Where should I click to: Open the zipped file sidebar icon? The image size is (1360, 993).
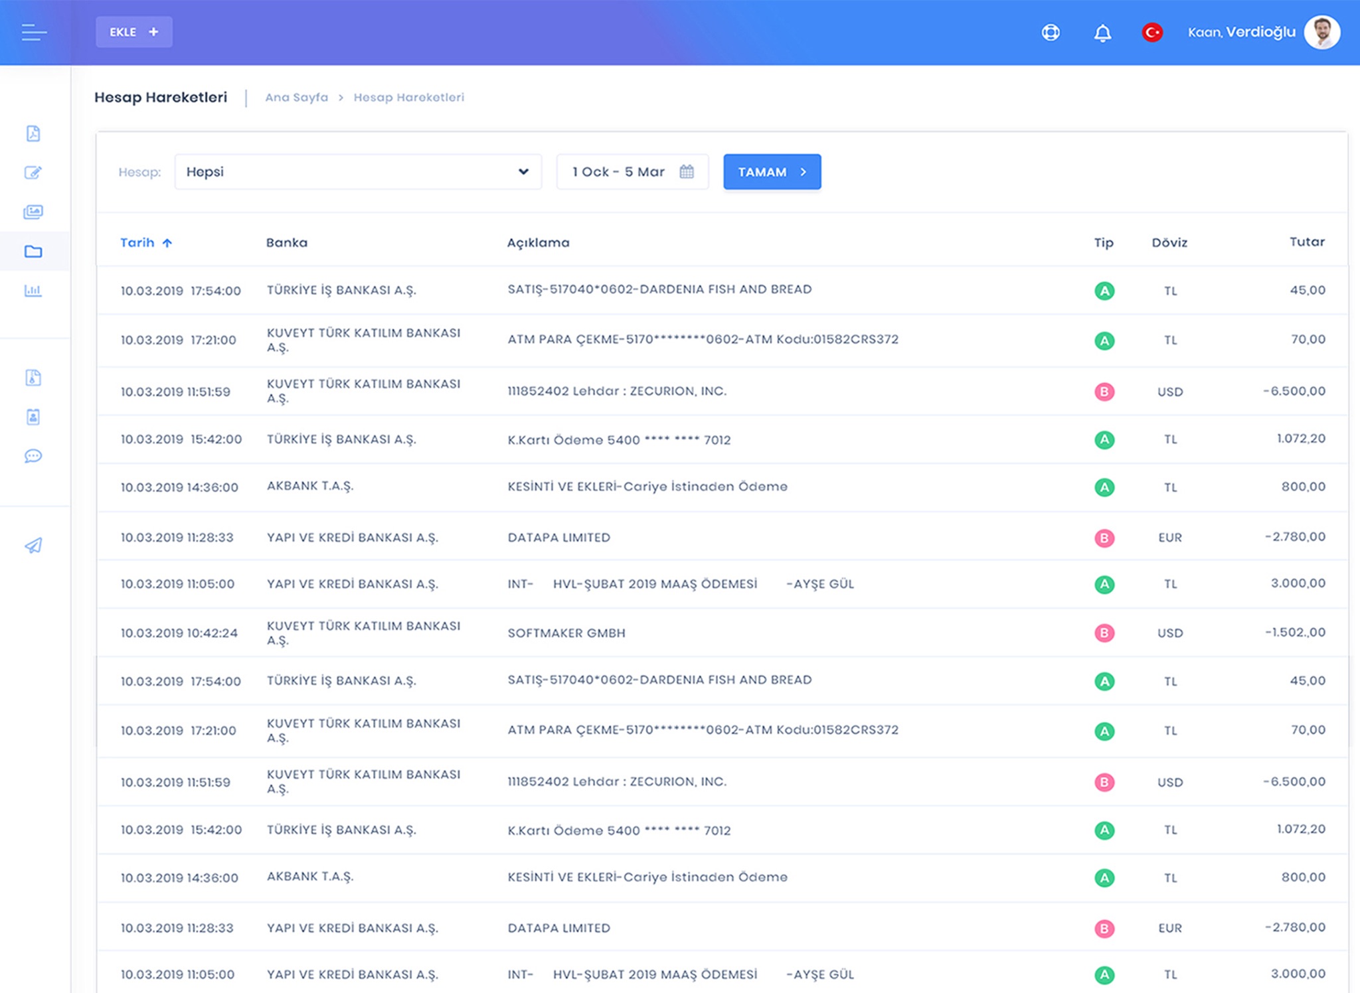coord(33,378)
